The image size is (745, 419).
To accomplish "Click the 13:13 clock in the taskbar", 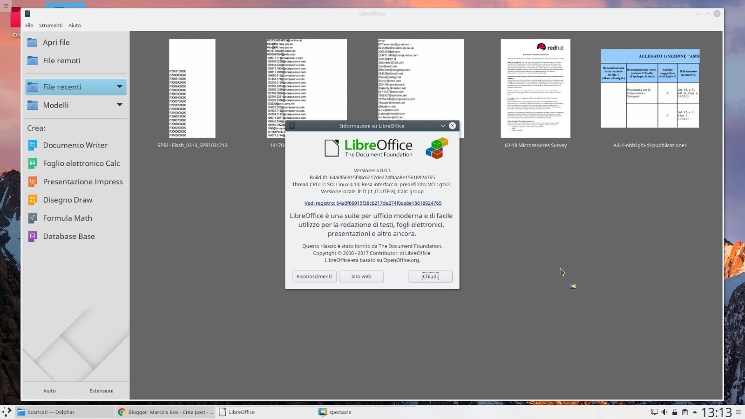I will click(717, 412).
